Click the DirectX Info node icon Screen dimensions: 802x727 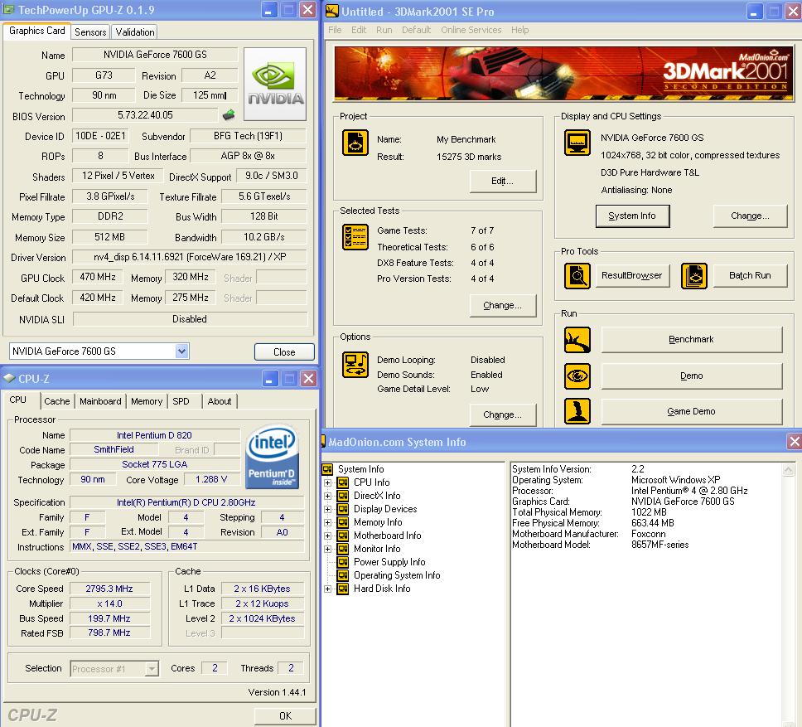(x=343, y=496)
